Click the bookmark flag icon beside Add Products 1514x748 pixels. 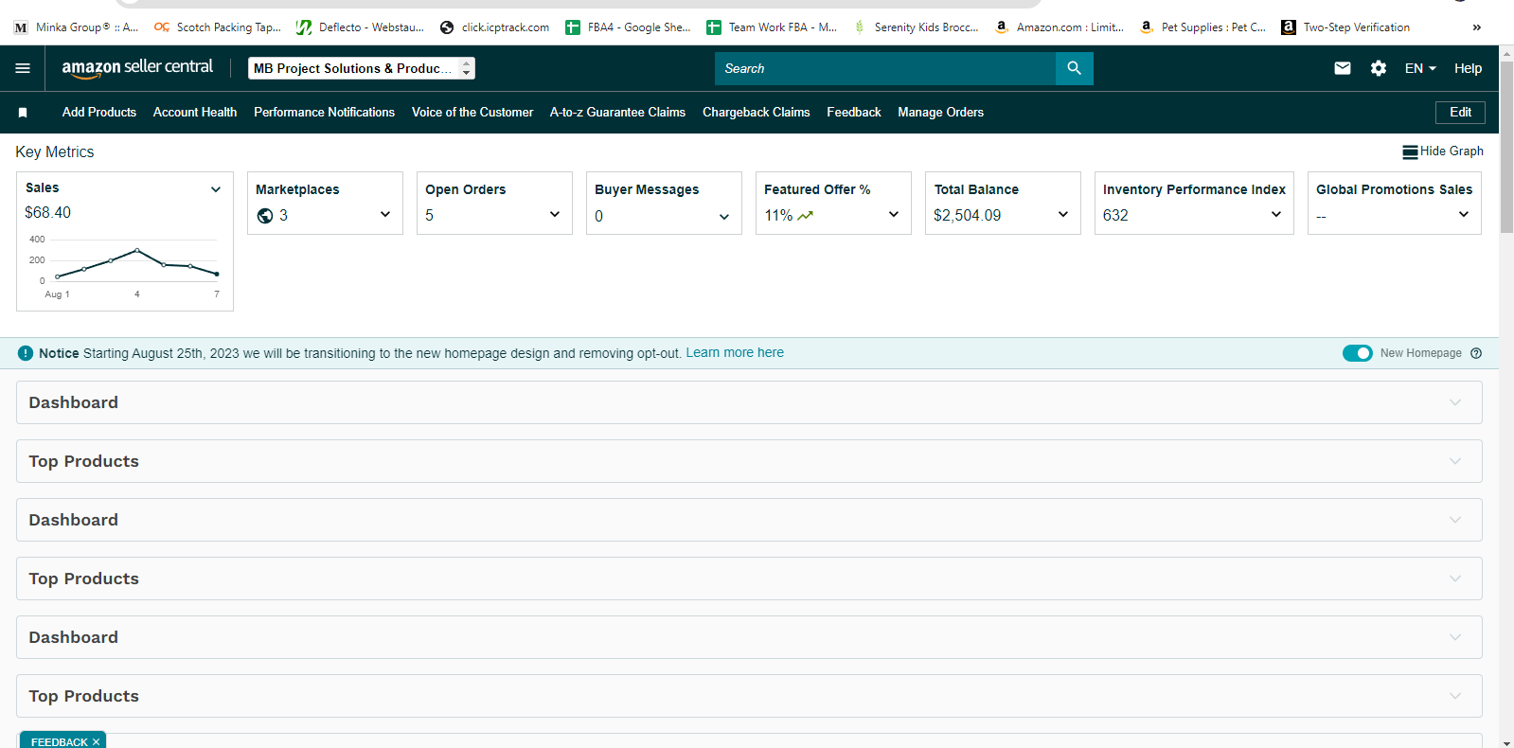[x=23, y=113]
